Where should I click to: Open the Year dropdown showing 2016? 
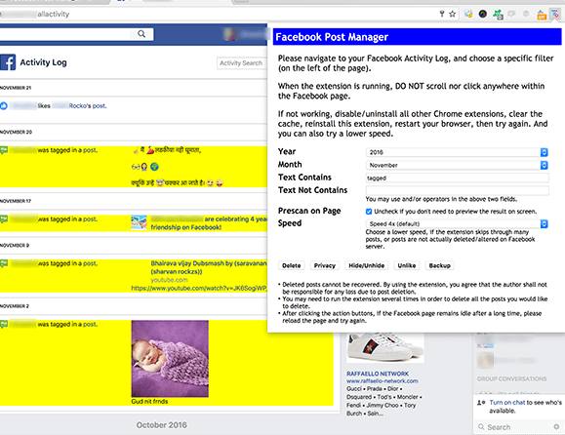tap(457, 152)
